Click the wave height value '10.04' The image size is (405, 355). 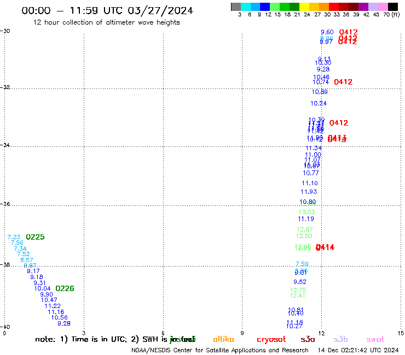pos(42,288)
